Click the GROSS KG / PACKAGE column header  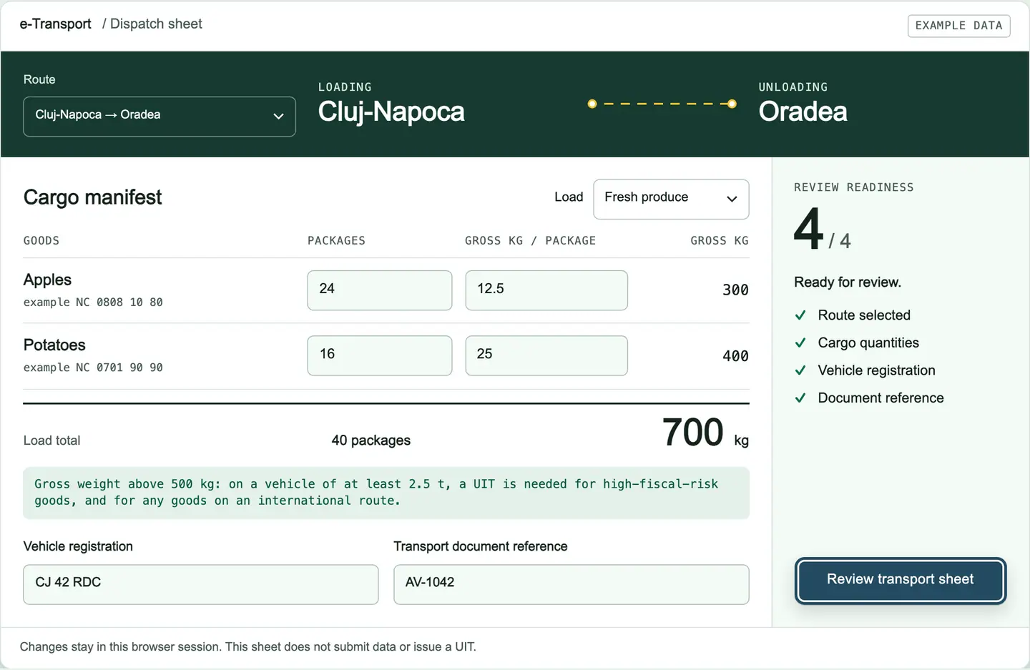coord(530,241)
